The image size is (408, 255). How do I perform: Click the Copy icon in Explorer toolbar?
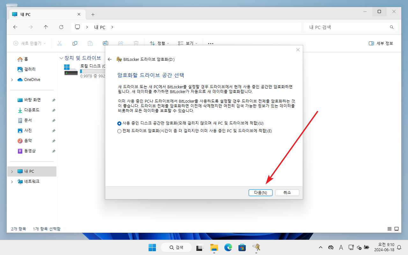(75, 43)
